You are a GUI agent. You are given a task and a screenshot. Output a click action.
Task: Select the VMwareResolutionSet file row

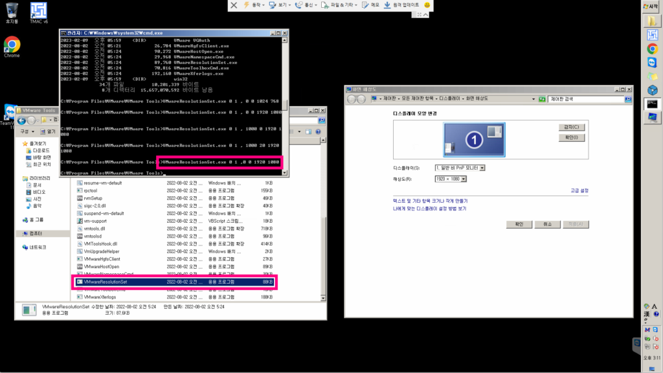(175, 282)
